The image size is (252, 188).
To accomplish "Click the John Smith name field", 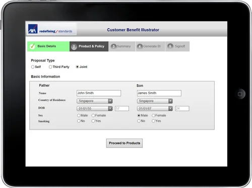I will click(99, 93).
